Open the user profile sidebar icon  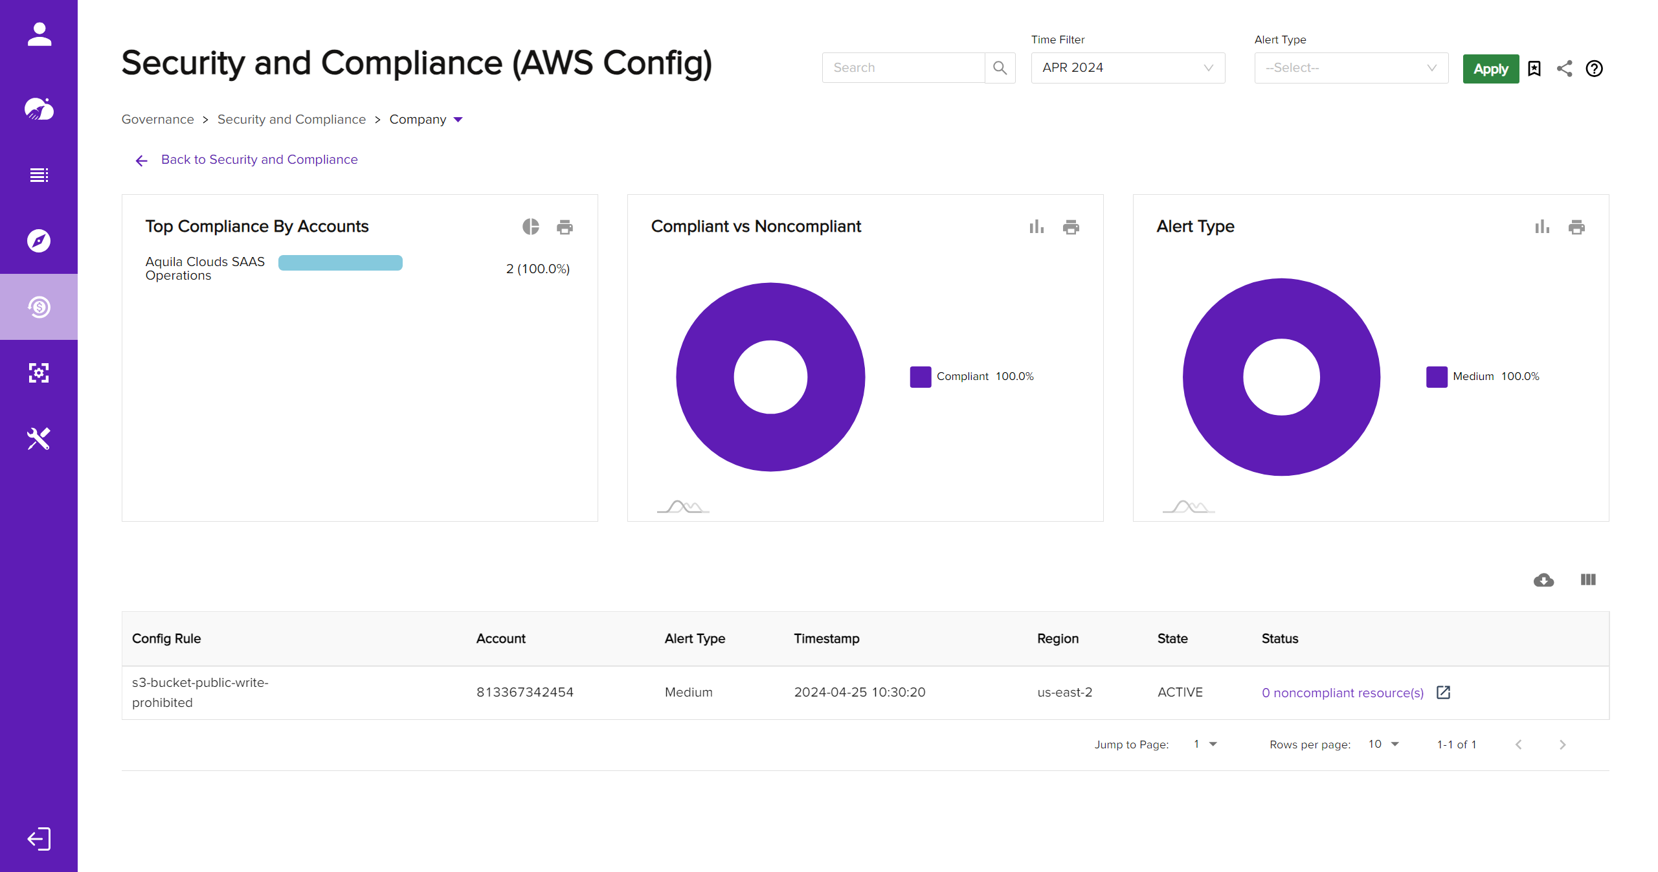pyautogui.click(x=39, y=34)
